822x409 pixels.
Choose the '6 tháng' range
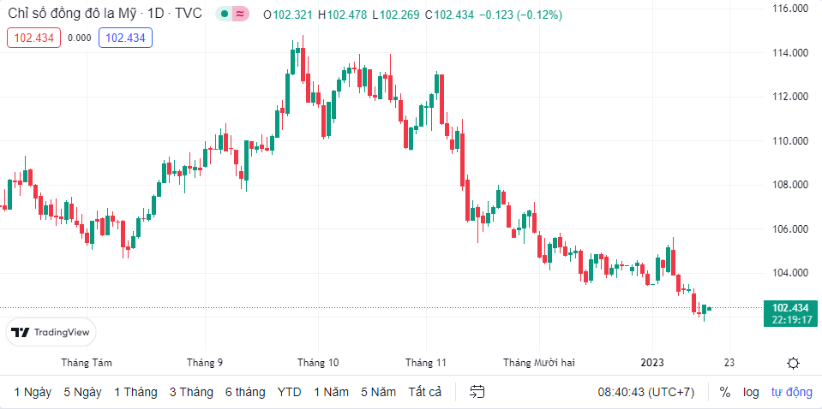point(245,392)
